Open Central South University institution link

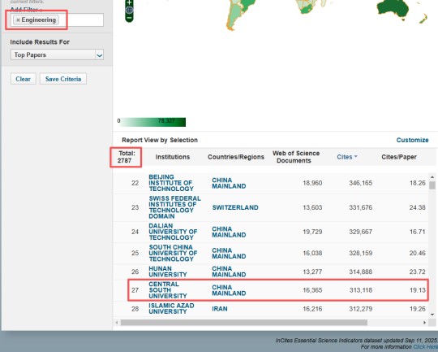pos(168,290)
